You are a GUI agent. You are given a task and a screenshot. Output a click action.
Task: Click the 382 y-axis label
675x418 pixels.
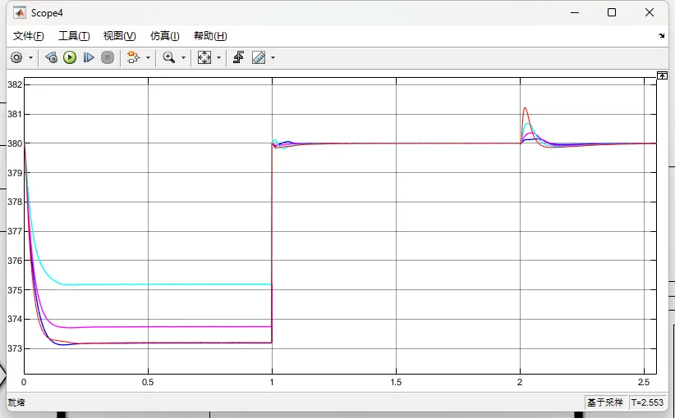[x=15, y=84]
